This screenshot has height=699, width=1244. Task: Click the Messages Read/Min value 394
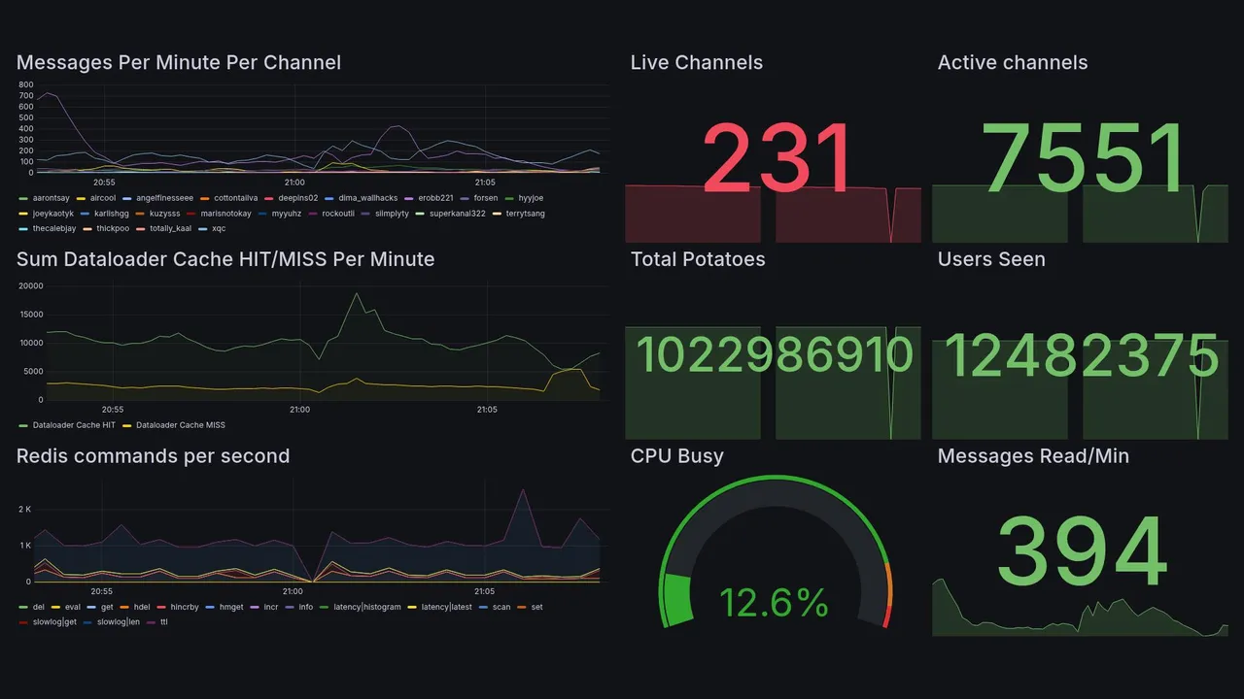pyautogui.click(x=1082, y=551)
